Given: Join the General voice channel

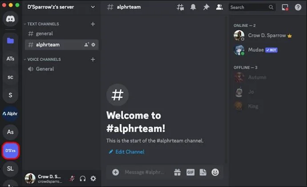Looking at the screenshot, I should [x=45, y=69].
